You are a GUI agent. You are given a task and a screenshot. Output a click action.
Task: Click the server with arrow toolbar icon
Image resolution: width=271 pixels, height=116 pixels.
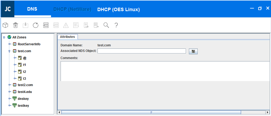click(x=96, y=25)
